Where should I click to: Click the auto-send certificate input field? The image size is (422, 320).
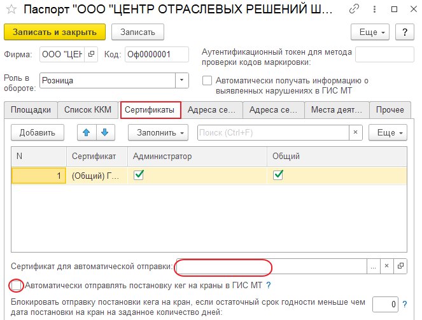tap(271, 266)
